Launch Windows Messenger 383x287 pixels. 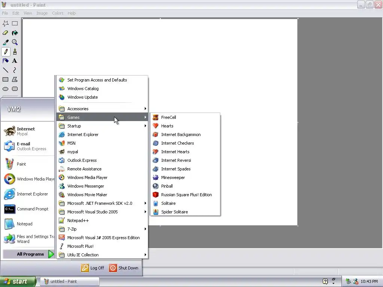102,186
